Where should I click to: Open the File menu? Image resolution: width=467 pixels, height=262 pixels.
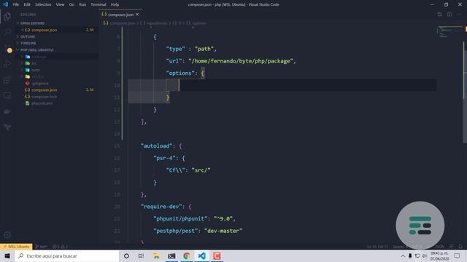point(16,4)
